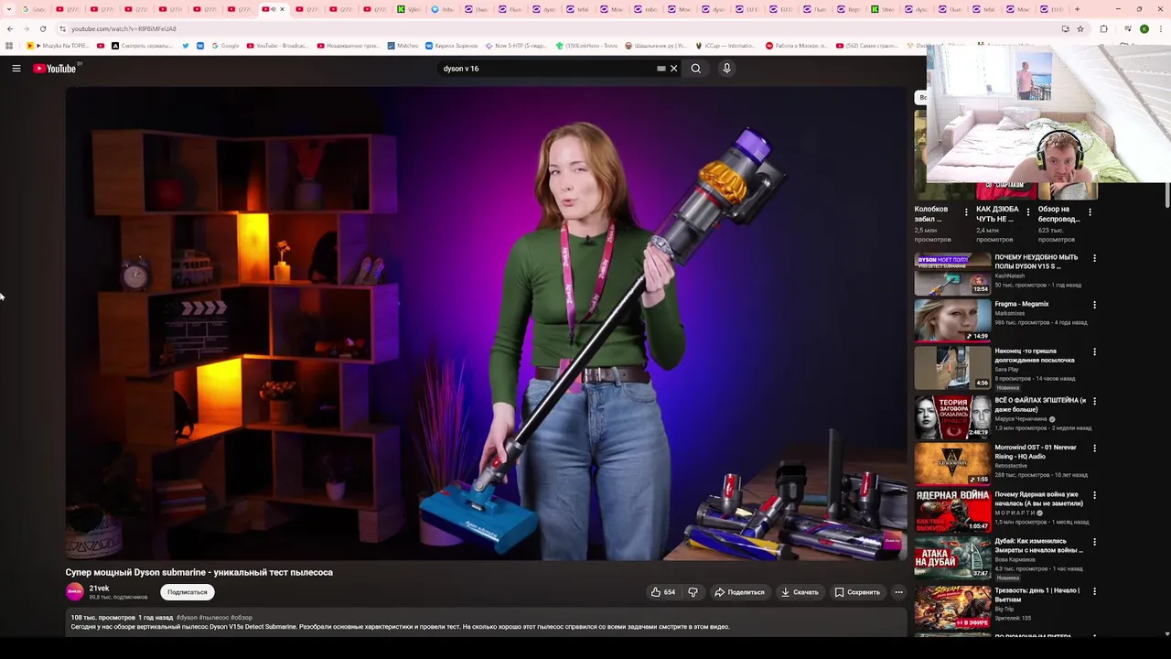Open 'Дубай: Как изменились Эмираты' video title
The image size is (1171, 659).
[1039, 546]
